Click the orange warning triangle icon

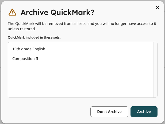(x=12, y=12)
